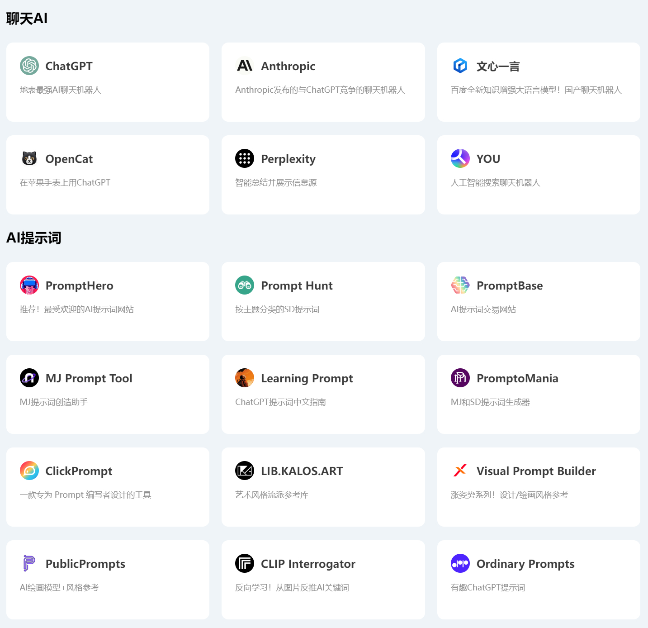Open the YOU title link
The image size is (648, 628).
488,159
